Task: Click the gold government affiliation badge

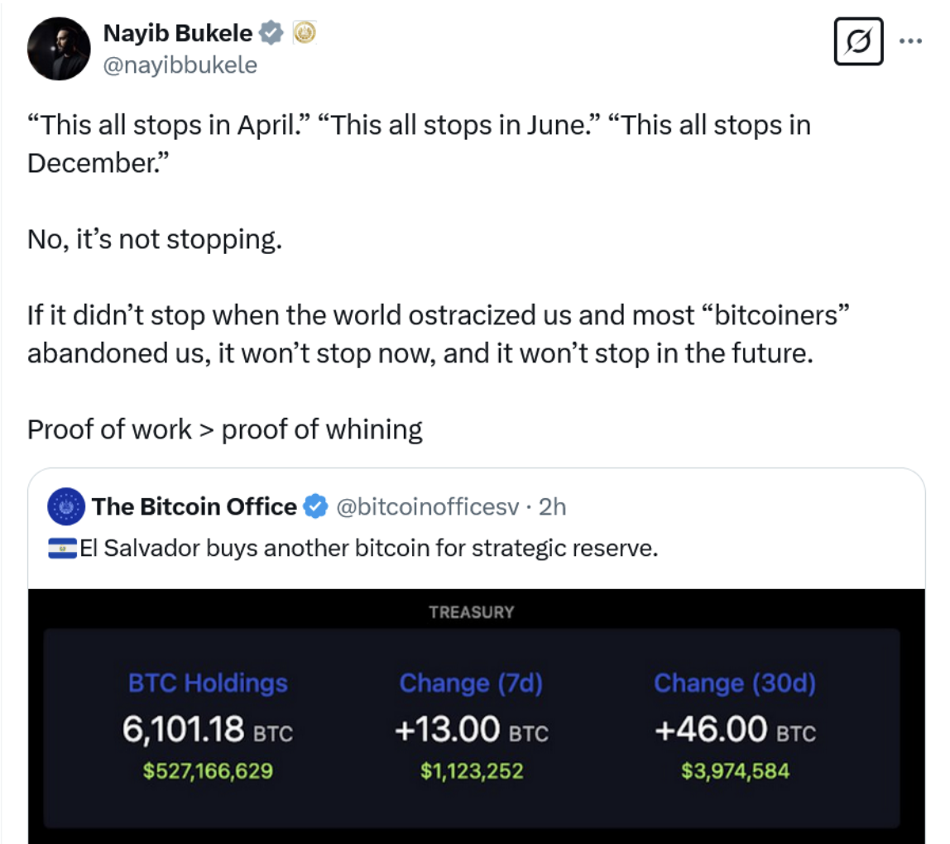Action: (304, 33)
